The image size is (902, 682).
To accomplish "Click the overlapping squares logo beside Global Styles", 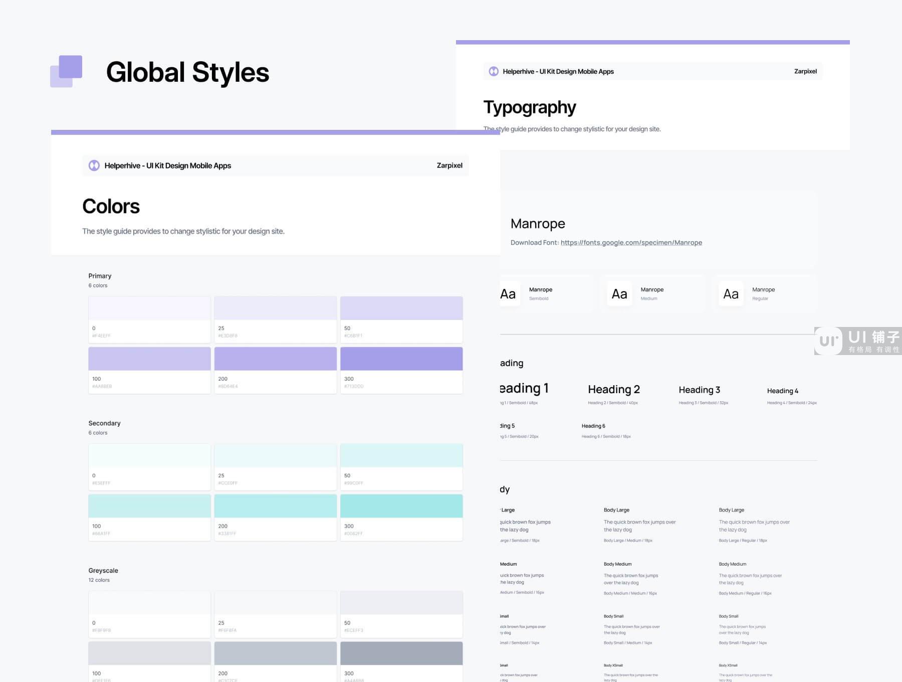I will (x=66, y=71).
